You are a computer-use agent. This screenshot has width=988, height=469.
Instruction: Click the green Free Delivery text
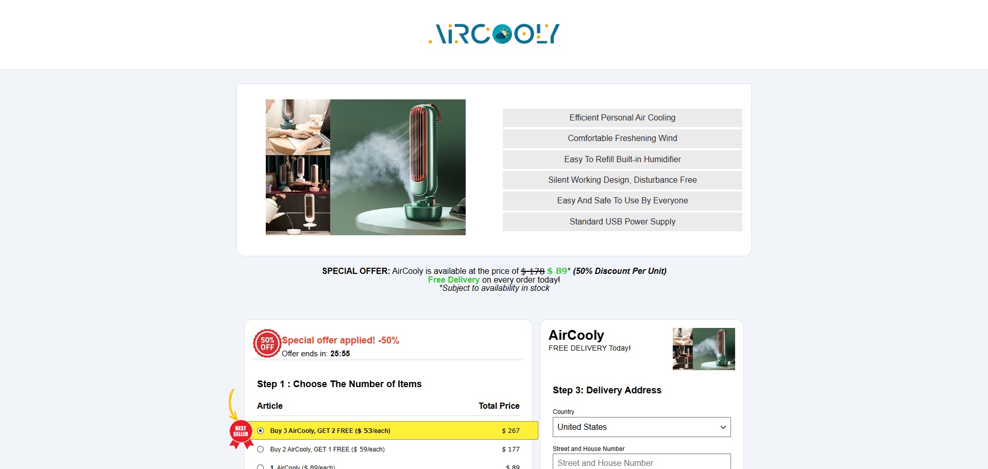453,280
